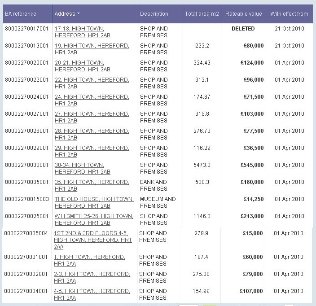Click MUSEUM AND PREMISES description
This screenshot has width=316, height=306.
pos(158,202)
